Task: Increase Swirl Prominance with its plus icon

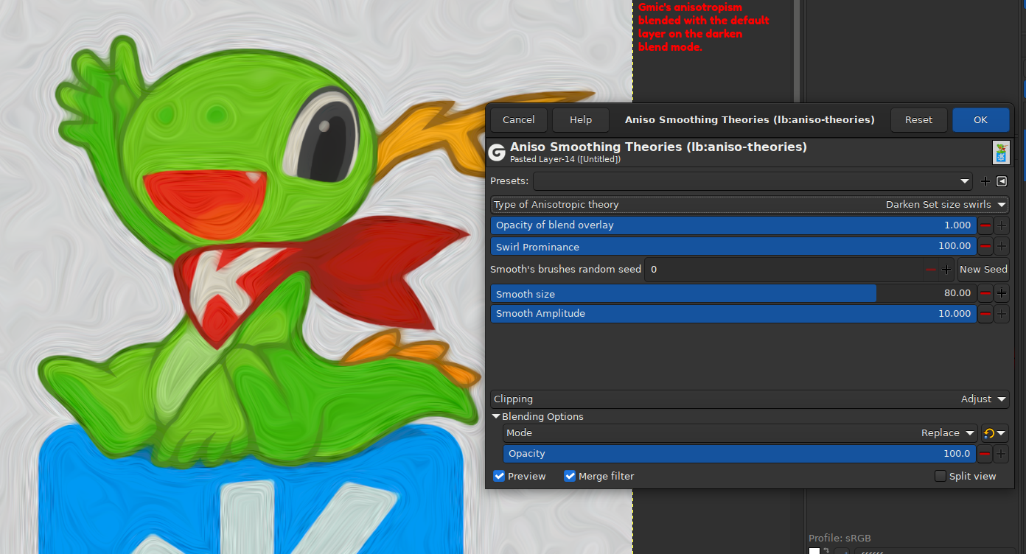Action: tap(1002, 247)
